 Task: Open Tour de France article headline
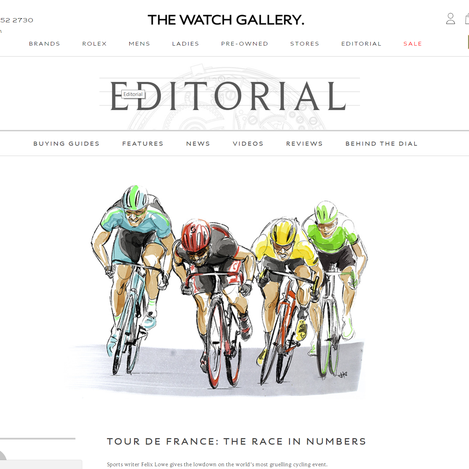(237, 442)
